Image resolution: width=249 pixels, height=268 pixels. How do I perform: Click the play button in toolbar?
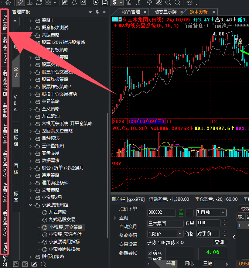pyautogui.click(x=96, y=2)
